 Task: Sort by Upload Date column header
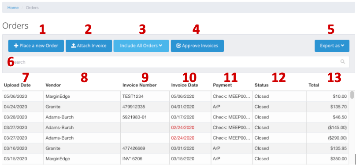coord(17,85)
